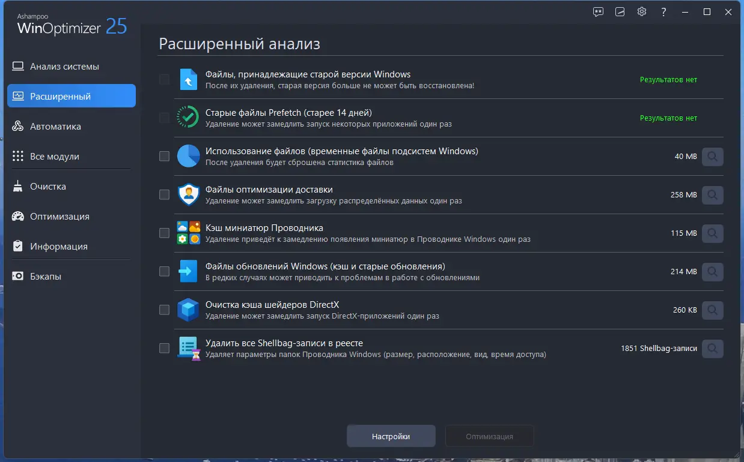View DirectX shader cache details with magnifier icon
This screenshot has height=462, width=744.
click(712, 310)
